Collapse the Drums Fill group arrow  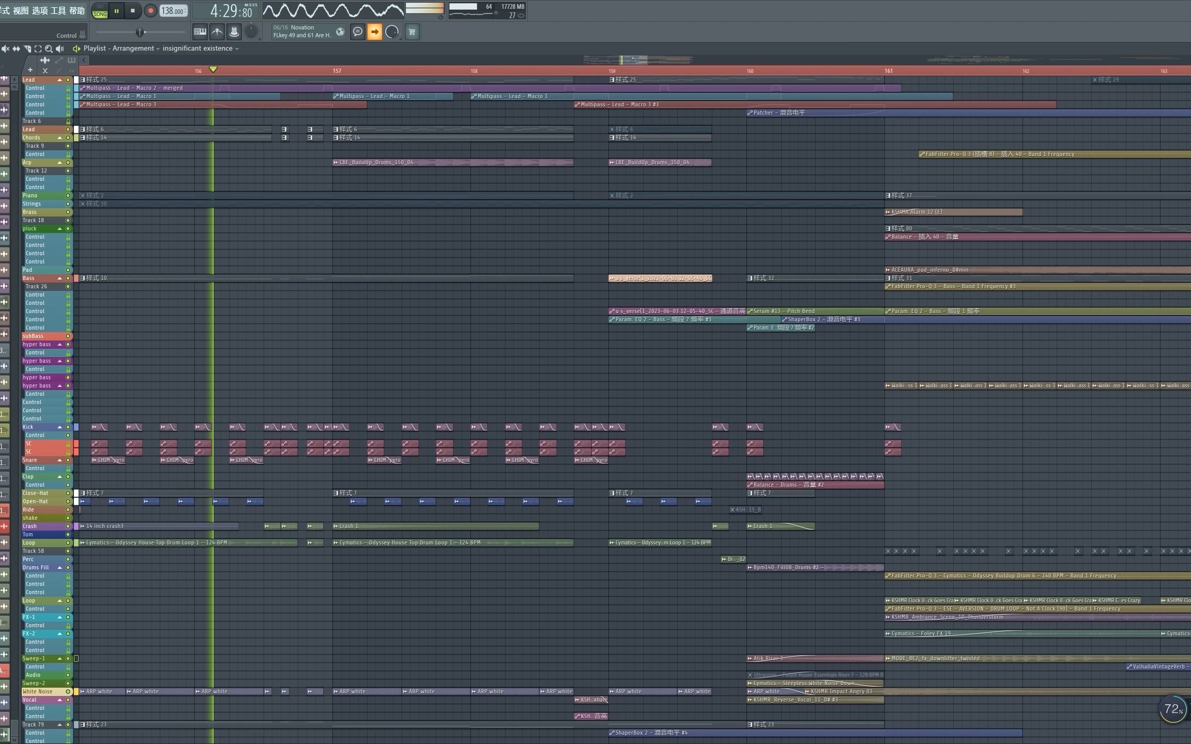pos(59,568)
